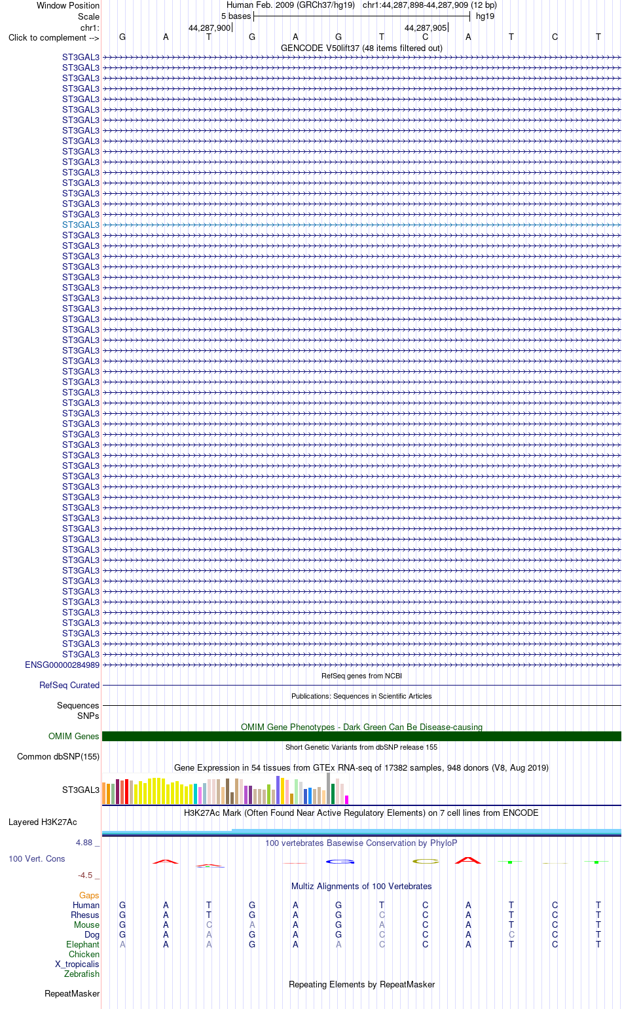Open 'Short Genetic Variants from dbSNP release 155'
The height and width of the screenshot is (1009, 622).
tap(361, 747)
